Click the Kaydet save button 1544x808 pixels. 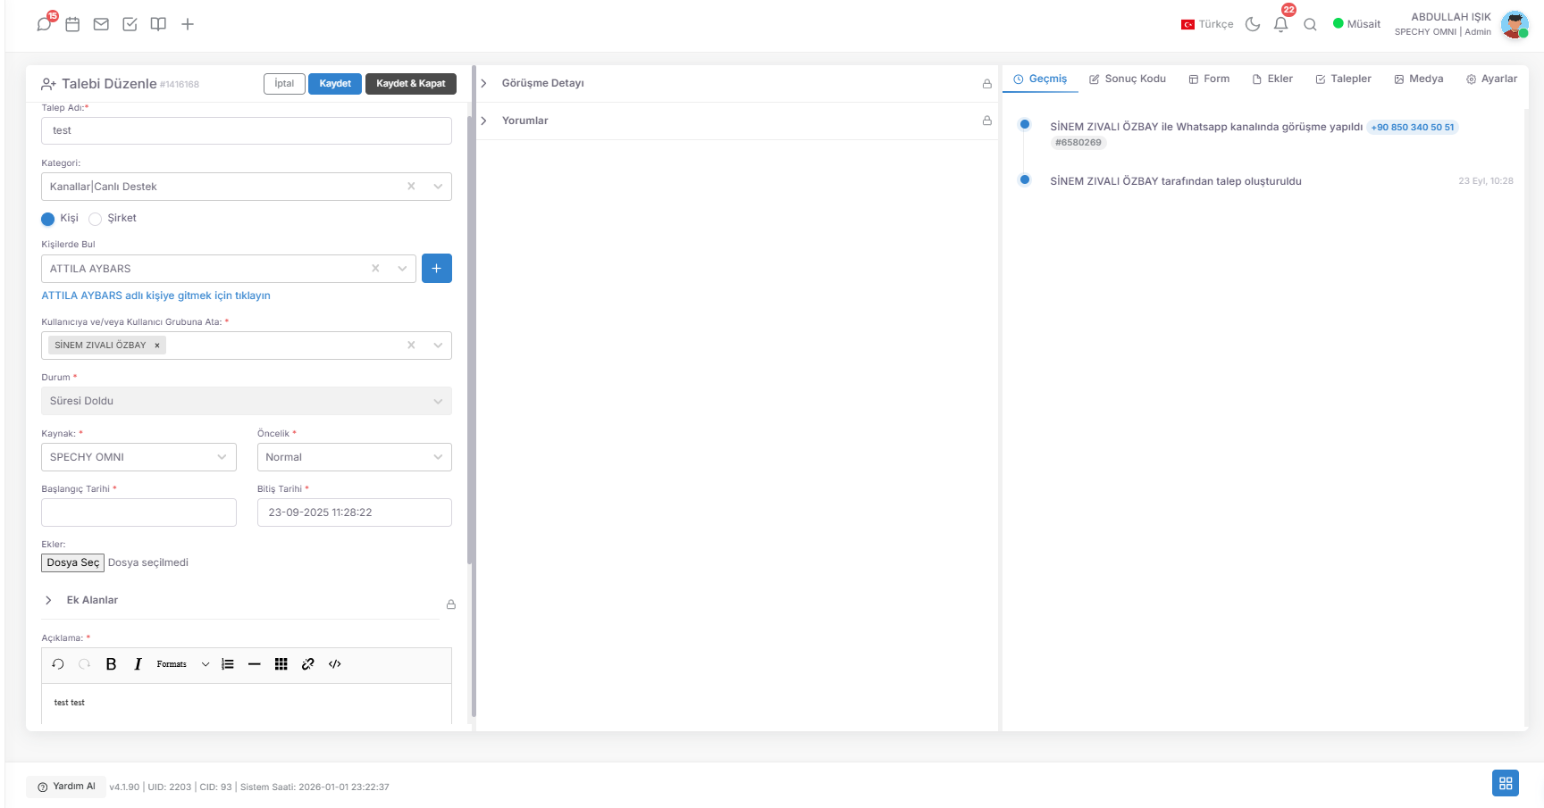click(335, 83)
